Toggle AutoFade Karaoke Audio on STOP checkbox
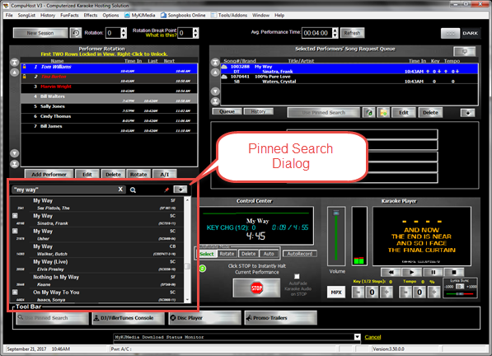This screenshot has height=356, width=492. point(297,276)
